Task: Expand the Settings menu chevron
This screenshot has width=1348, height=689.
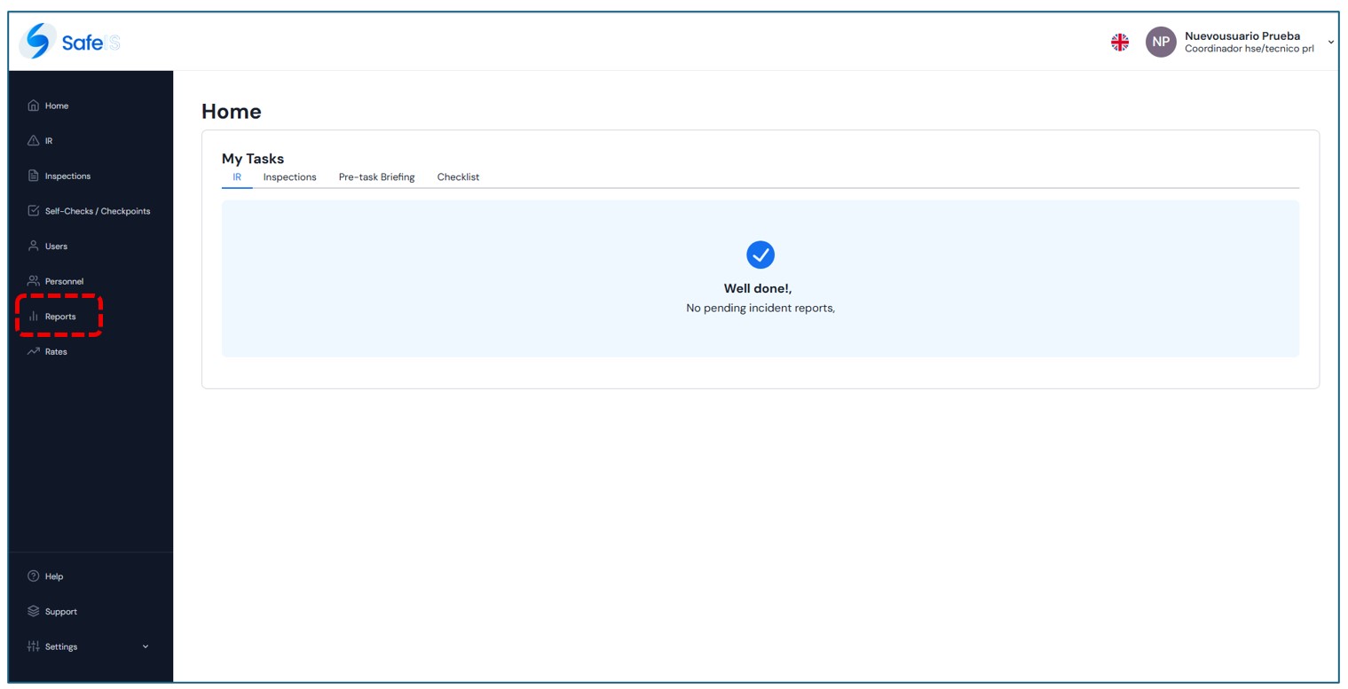Action: (x=146, y=646)
